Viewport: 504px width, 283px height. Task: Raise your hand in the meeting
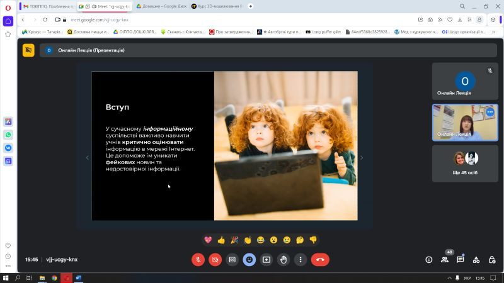point(283,260)
